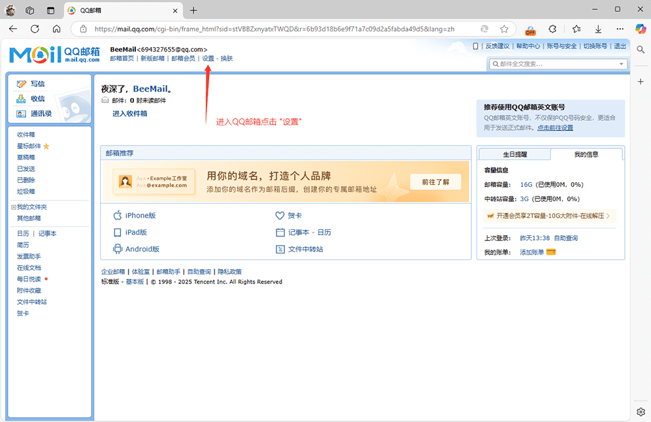Open 附件收藏 in sidebar
The image size is (651, 422).
tap(29, 291)
